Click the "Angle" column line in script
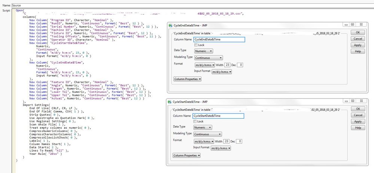Image resolution: width=374 pixels, height=173 pixels. (87, 85)
